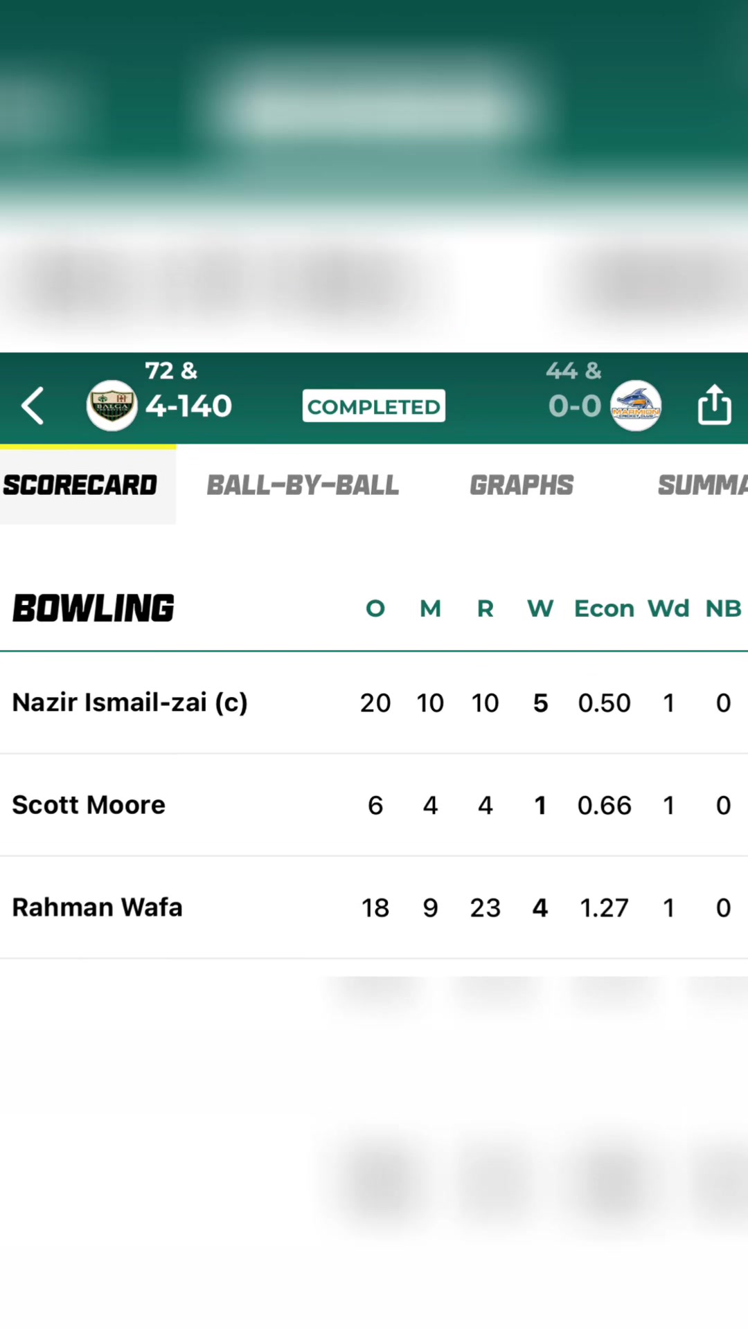Tap Nazir Ismail-zai's 5 wickets value
Image resolution: width=748 pixels, height=1329 pixels.
541,703
